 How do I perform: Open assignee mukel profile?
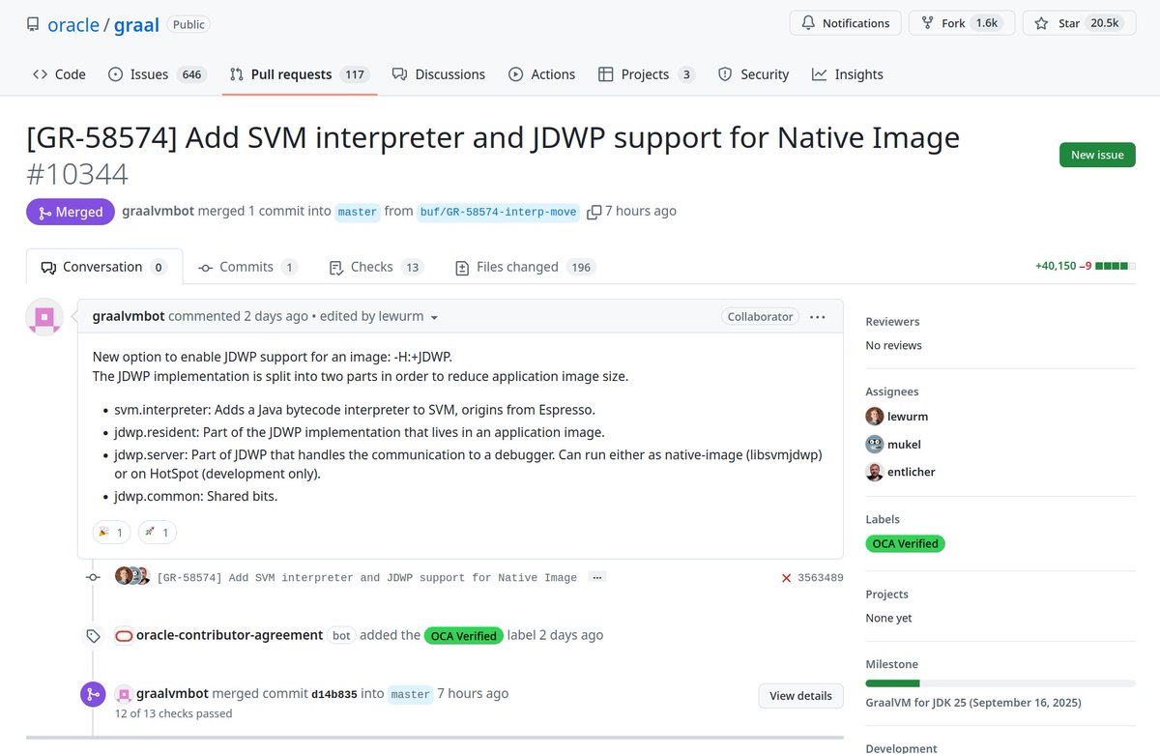[904, 445]
